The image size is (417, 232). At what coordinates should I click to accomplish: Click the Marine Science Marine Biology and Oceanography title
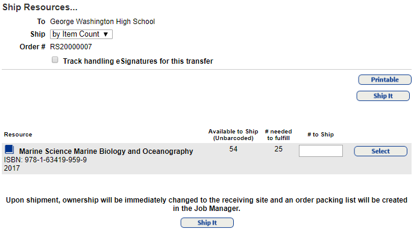[x=106, y=151]
